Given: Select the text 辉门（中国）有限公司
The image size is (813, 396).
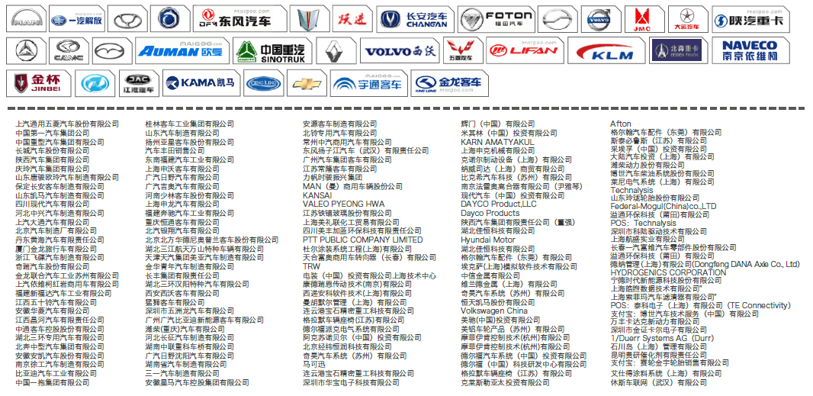Looking at the screenshot, I should click(x=498, y=124).
